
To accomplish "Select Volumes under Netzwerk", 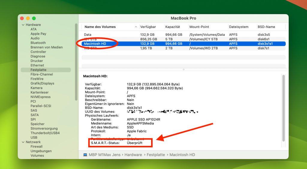I will 37,155.
